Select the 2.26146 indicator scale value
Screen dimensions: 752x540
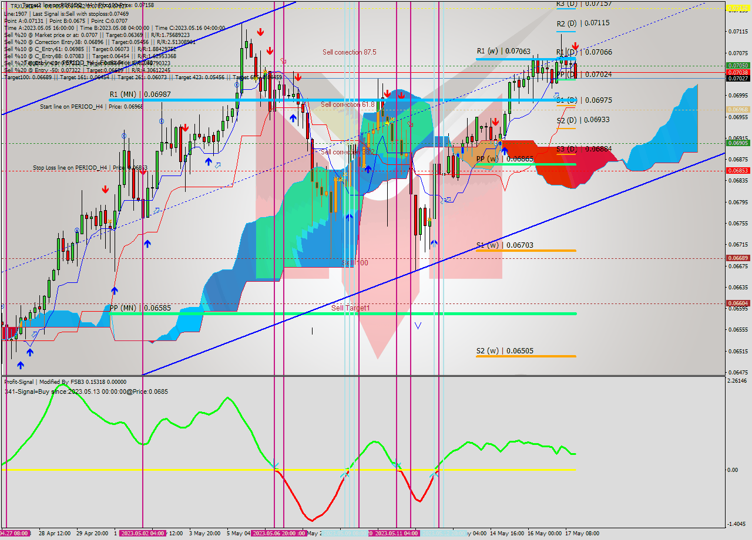click(x=737, y=381)
